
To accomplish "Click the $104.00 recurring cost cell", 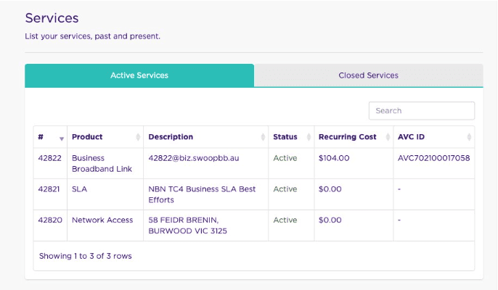I will pyautogui.click(x=333, y=158).
